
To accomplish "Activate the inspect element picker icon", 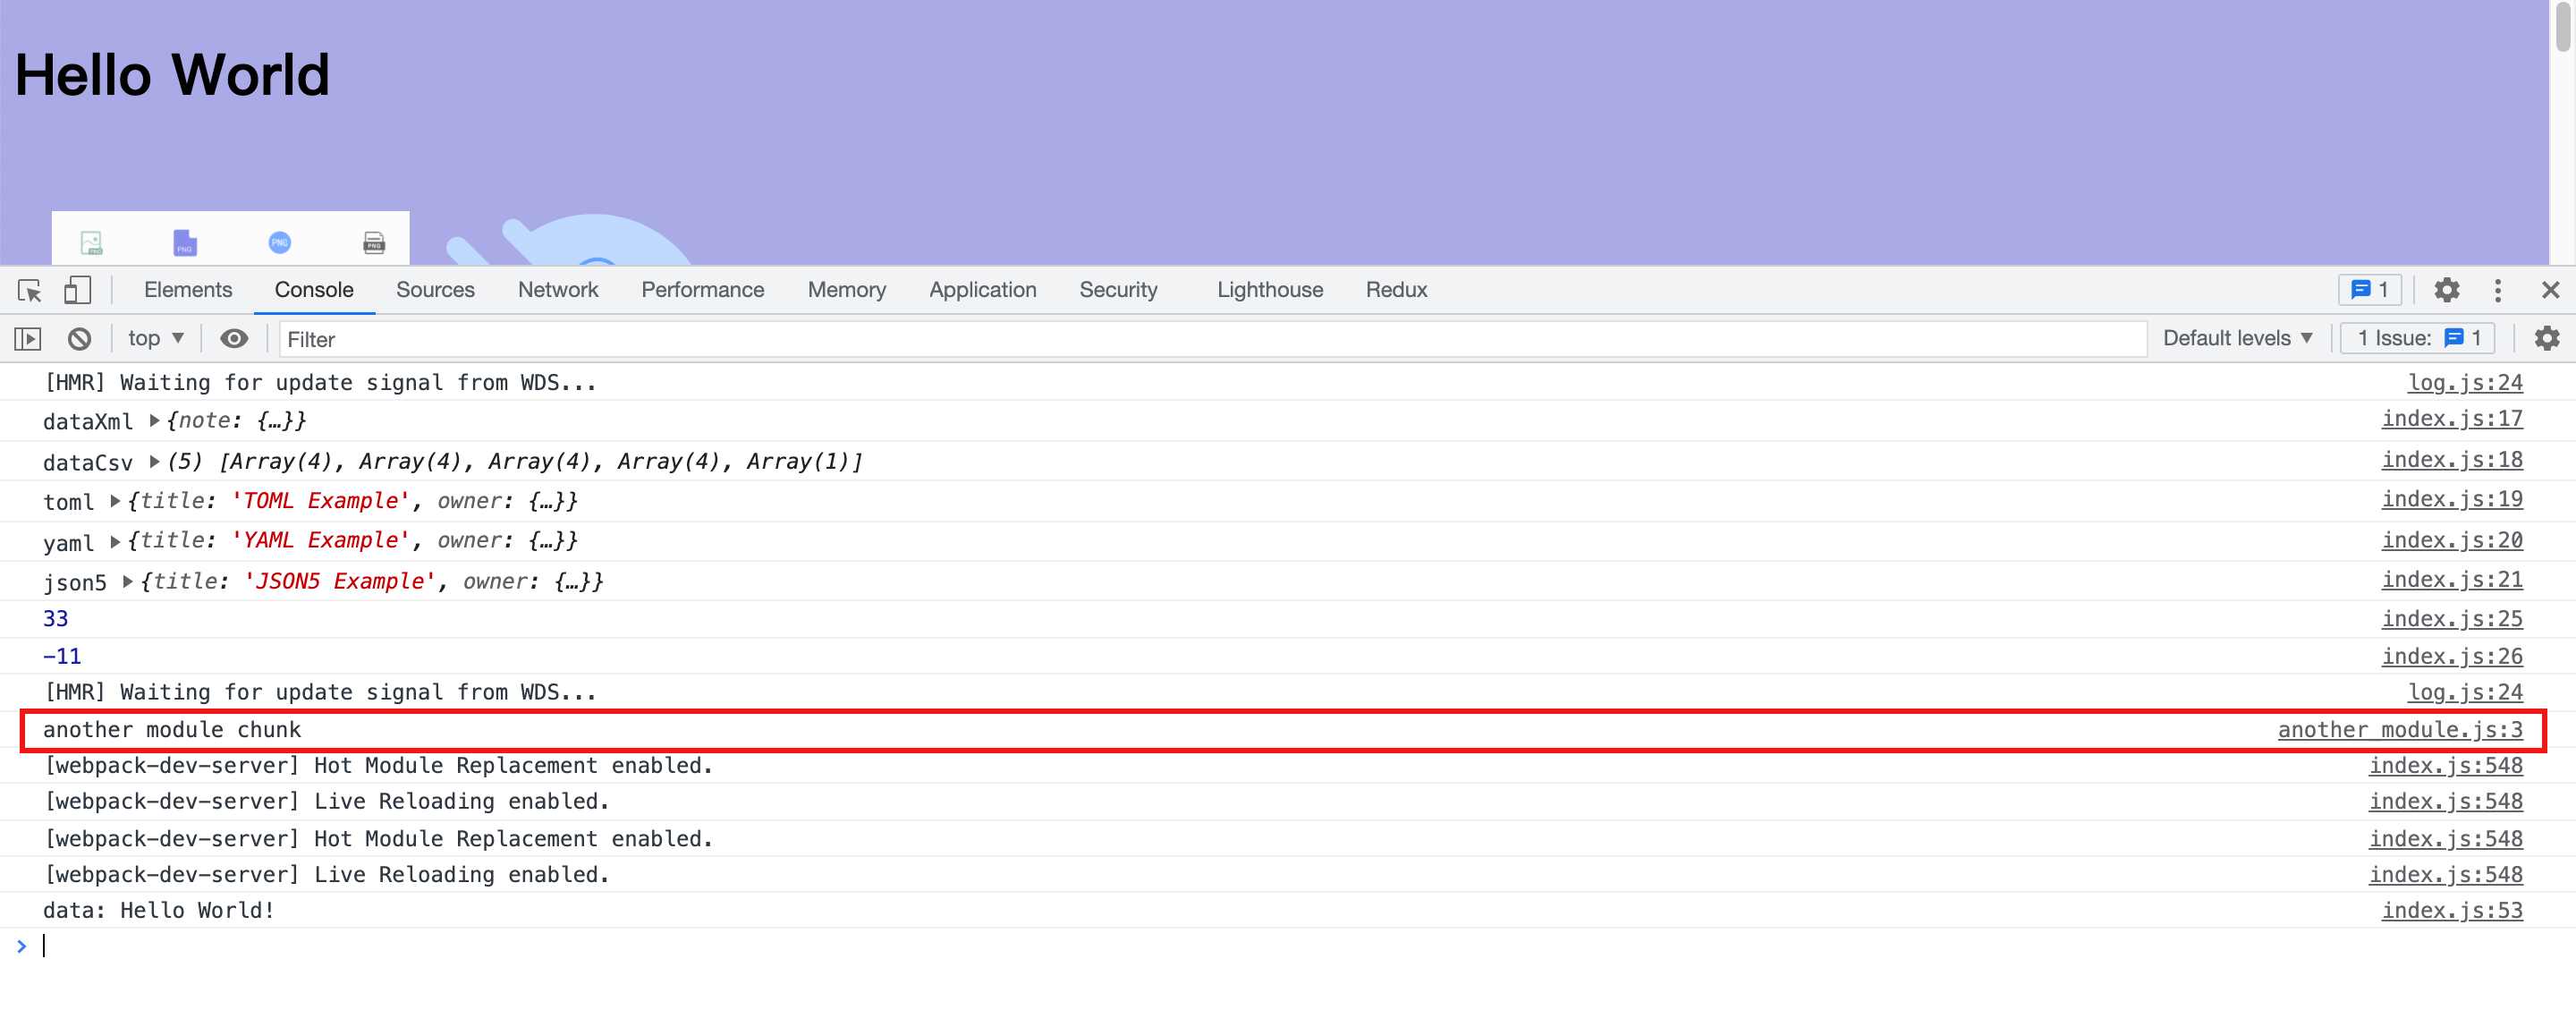I will point(29,290).
